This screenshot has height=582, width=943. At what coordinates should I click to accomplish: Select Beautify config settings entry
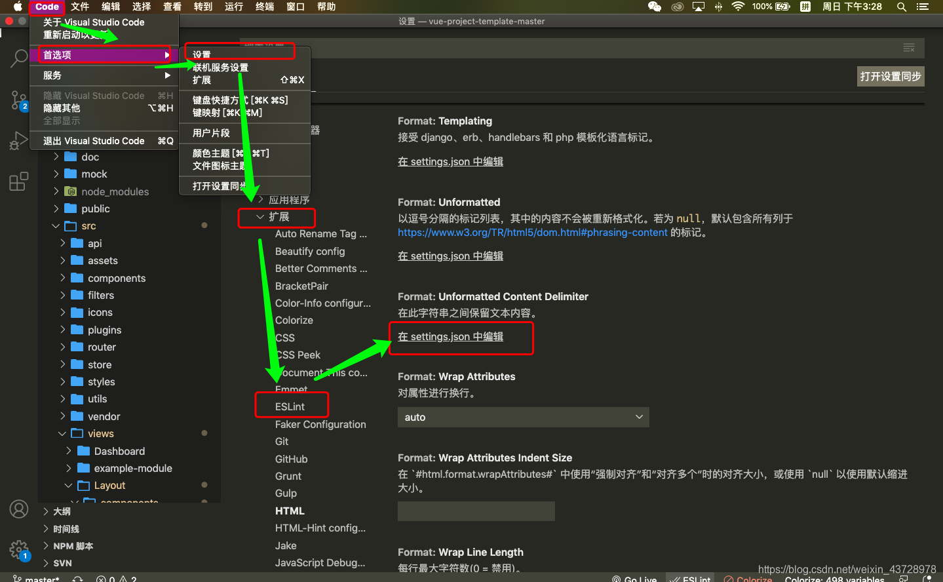(x=310, y=252)
